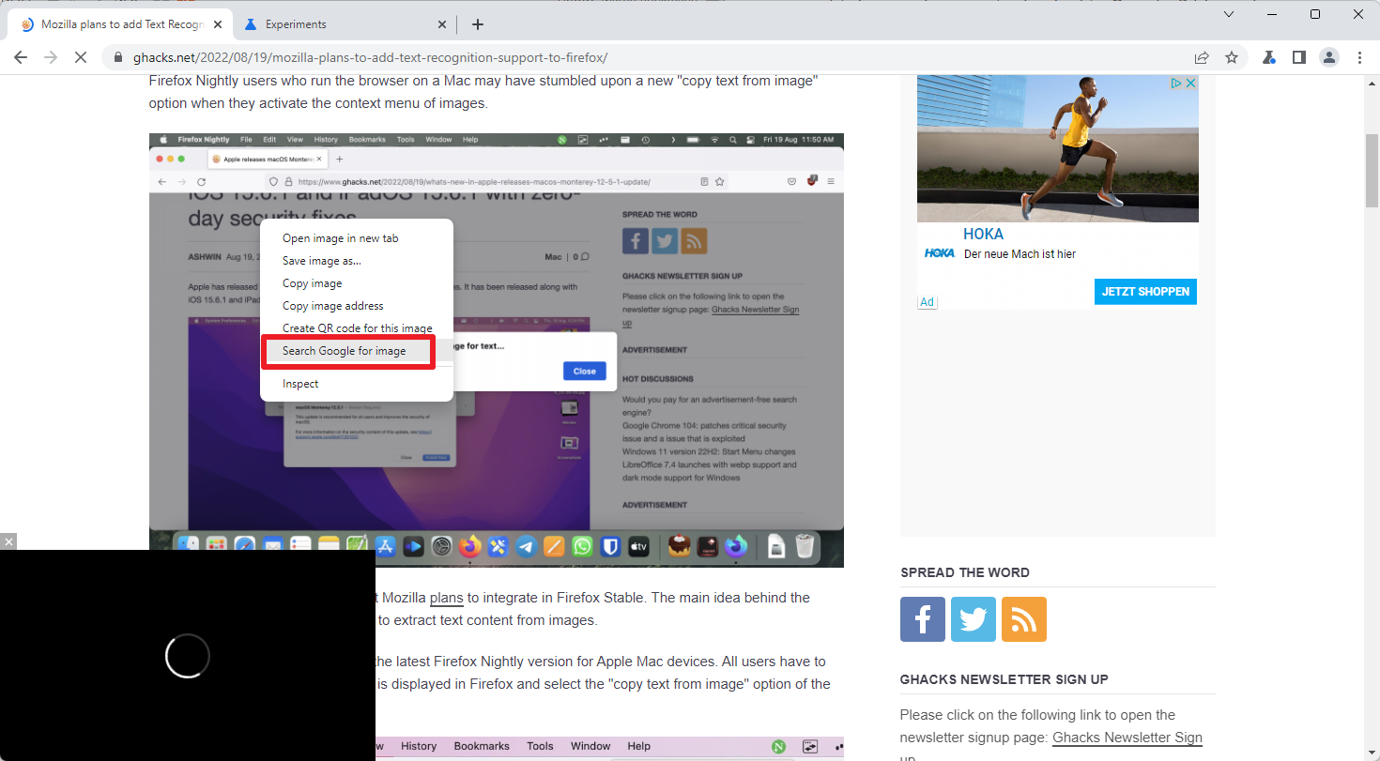Viewport: 1380px width, 761px height.
Task: Click the orange RSS feed icon
Action: point(1023,619)
